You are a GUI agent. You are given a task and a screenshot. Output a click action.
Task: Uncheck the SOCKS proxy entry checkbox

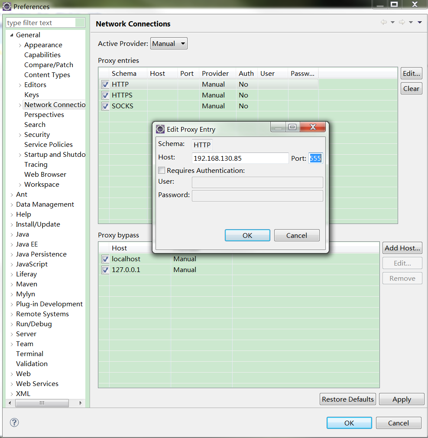pos(105,106)
